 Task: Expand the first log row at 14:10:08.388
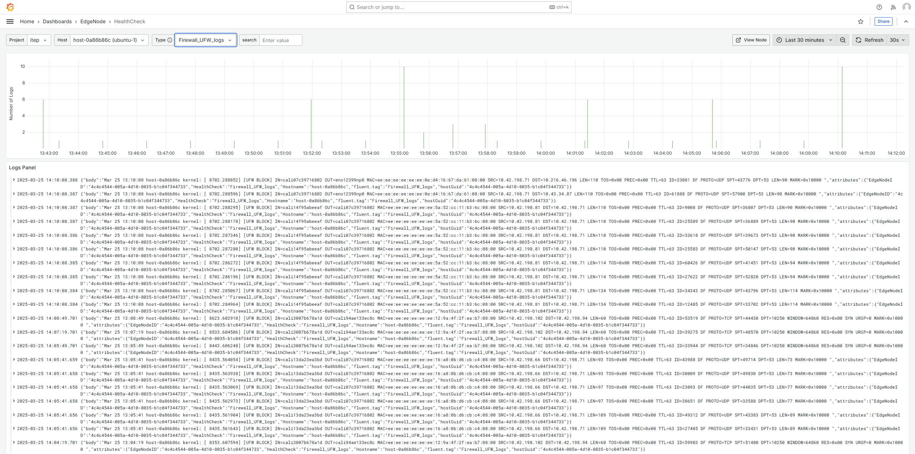14,180
